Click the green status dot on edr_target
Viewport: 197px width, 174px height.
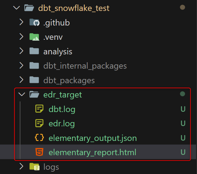tap(182, 94)
